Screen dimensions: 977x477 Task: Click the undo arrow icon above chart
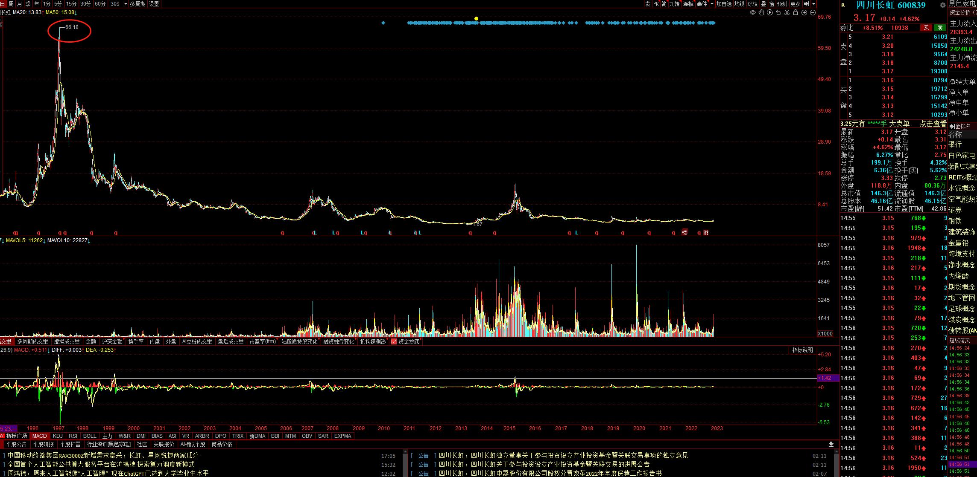tap(778, 13)
